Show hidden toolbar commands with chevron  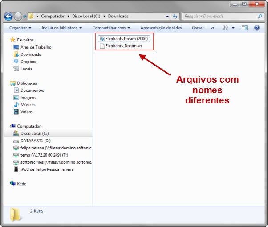pyautogui.click(x=212, y=28)
